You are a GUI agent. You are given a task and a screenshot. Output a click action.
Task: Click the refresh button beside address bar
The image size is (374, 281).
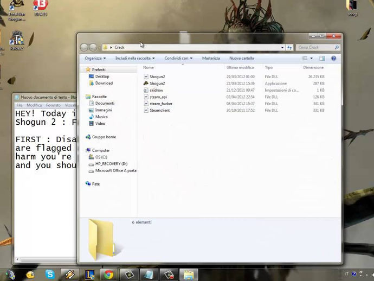pos(289,47)
